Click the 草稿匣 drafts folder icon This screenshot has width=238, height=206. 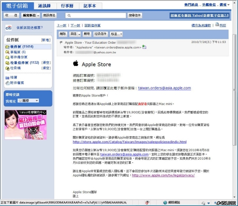point(7,52)
